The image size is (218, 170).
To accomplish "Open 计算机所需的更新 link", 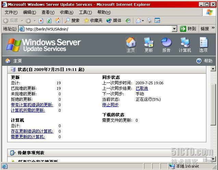I will click(x=28, y=110).
